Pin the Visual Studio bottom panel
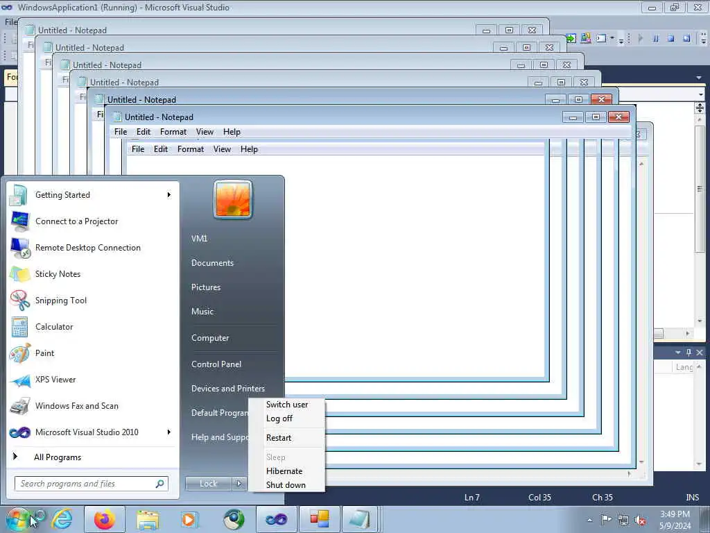 tap(689, 352)
